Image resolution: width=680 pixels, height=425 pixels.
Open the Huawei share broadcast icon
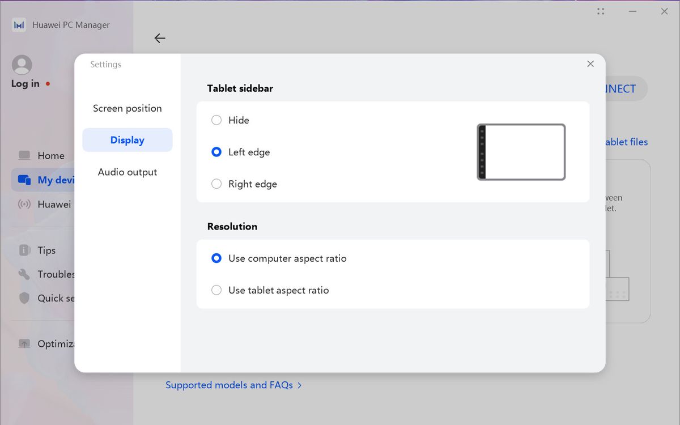[24, 204]
